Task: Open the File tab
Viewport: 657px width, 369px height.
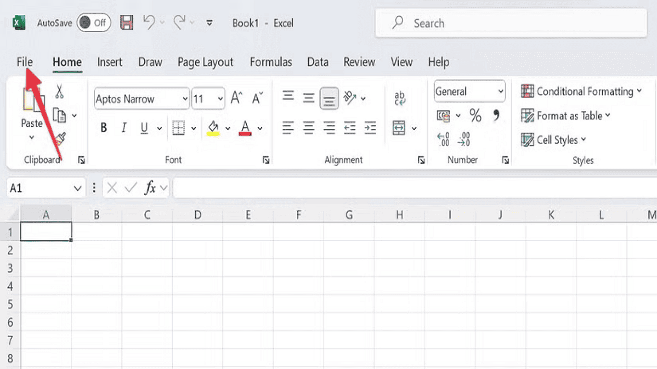Action: coord(25,62)
